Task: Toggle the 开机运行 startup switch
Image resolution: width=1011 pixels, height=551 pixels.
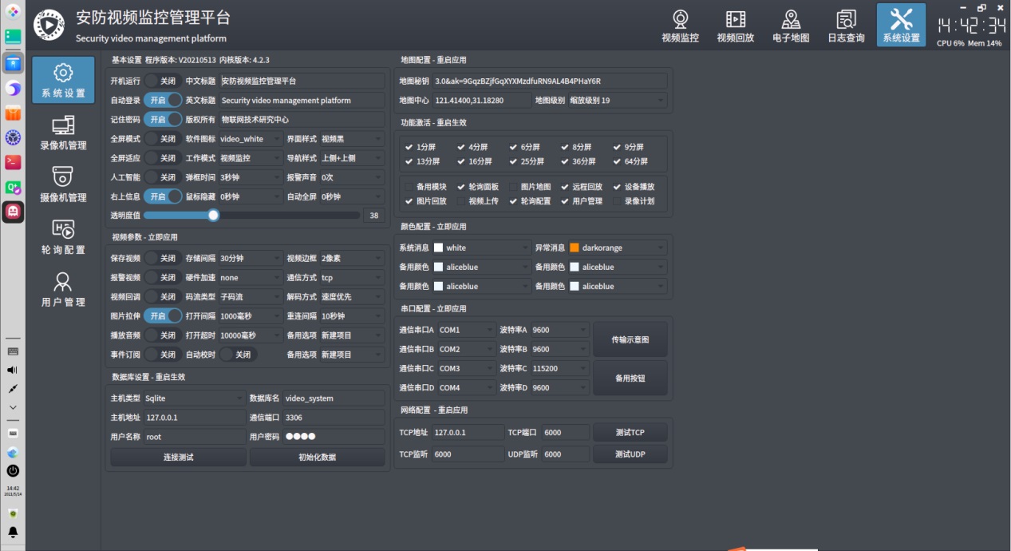Action: pyautogui.click(x=163, y=81)
